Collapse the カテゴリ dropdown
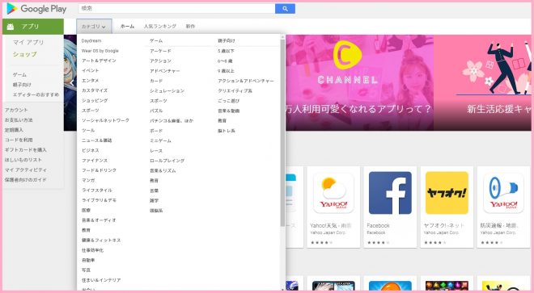The height and width of the screenshot is (293, 534). 94,26
